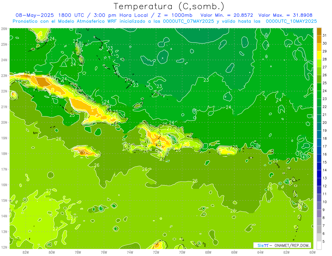Click the "21N" latitude axis label

[4, 107]
